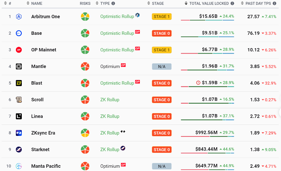281x171 pixels.
Task: Click the Scroll project logo icon
Action: click(x=19, y=99)
